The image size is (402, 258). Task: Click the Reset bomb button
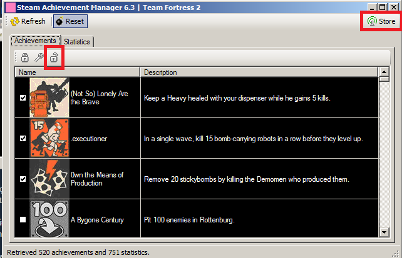click(x=70, y=21)
